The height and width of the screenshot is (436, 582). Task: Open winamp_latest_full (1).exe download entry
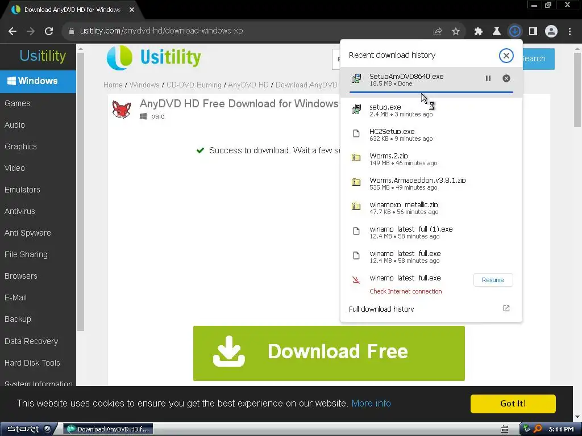tap(431, 232)
